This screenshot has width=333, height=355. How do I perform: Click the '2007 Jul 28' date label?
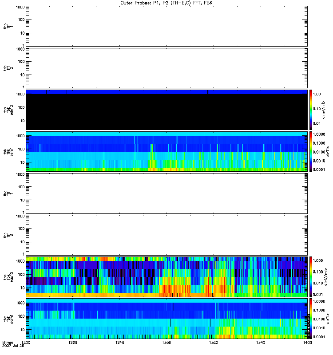(x=12, y=347)
